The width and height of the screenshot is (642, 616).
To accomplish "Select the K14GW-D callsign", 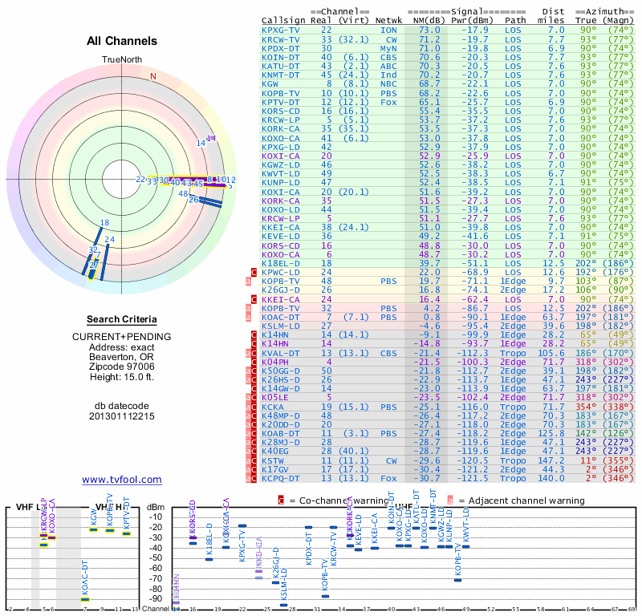I will click(281, 388).
